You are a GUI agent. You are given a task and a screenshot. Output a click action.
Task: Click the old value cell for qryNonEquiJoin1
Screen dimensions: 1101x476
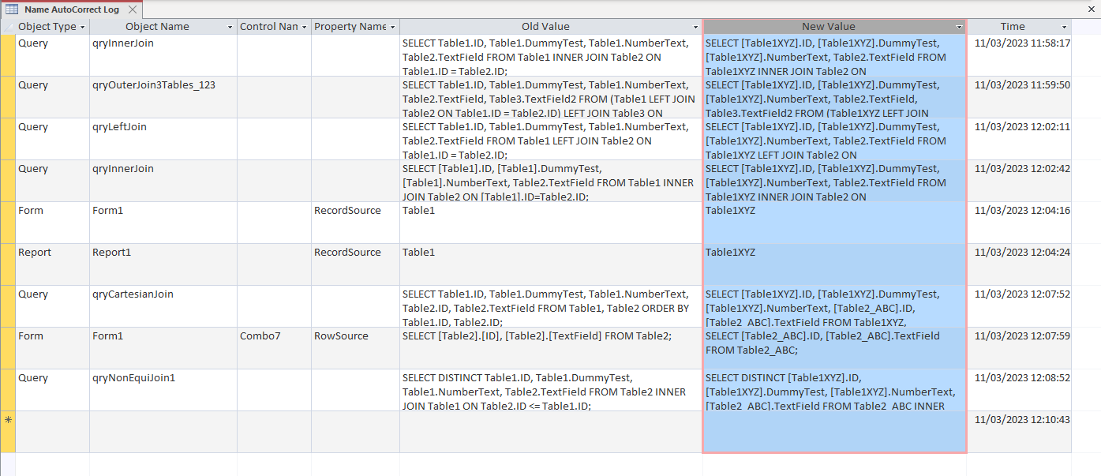[x=551, y=390]
